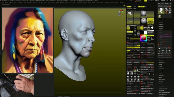Toggle the Mrgb draw mode
This screenshot has width=174, height=97.
135,7
